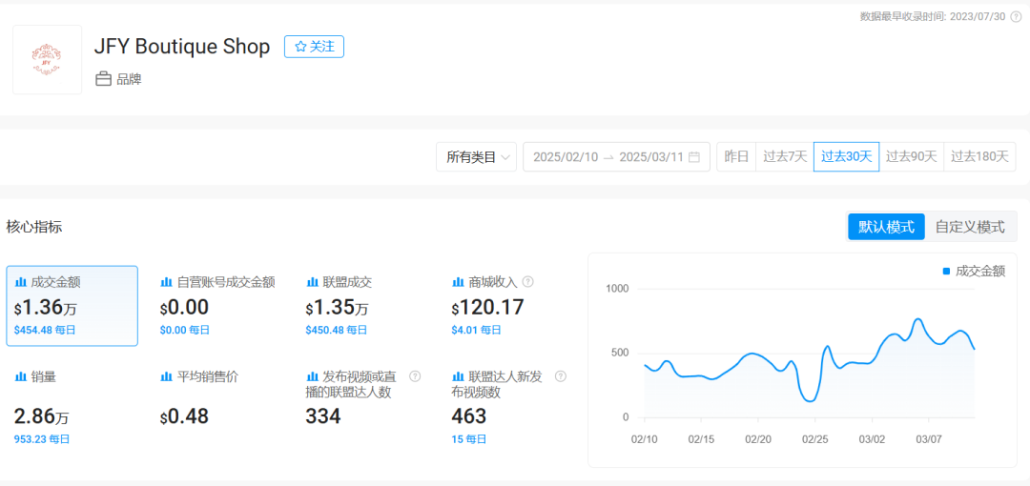Open the calendar icon in date range
The image size is (1030, 486).
693,157
